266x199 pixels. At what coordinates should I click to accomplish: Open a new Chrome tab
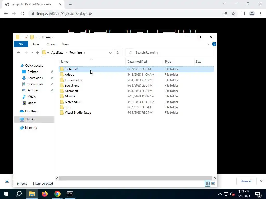click(x=70, y=5)
